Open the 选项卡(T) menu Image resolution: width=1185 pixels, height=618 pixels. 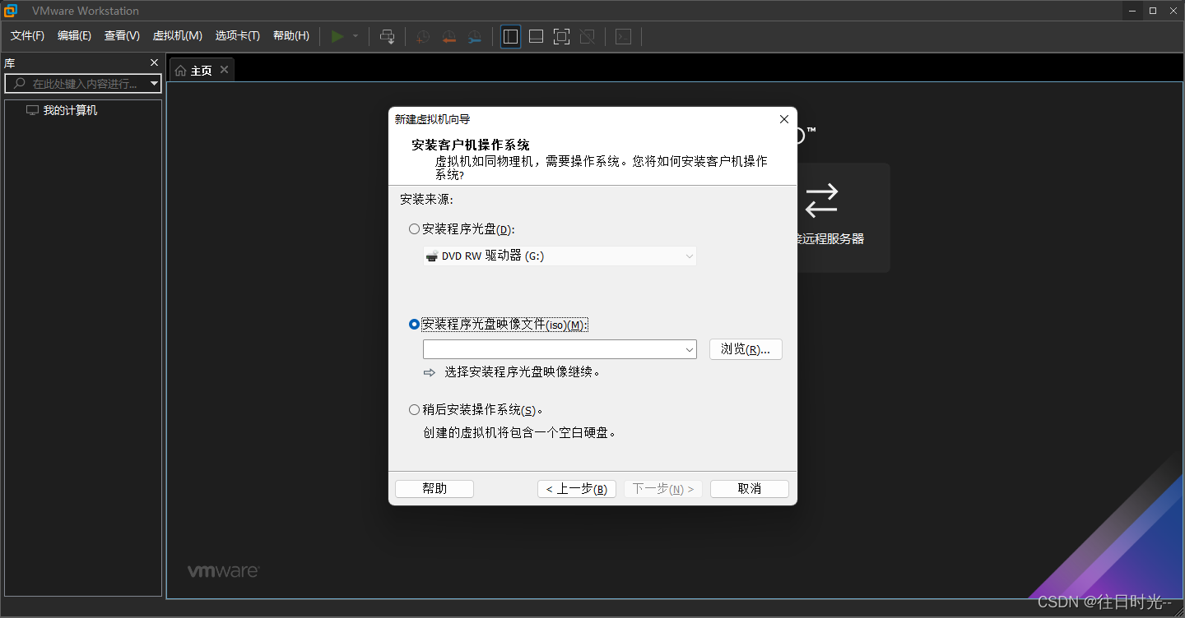click(x=237, y=35)
